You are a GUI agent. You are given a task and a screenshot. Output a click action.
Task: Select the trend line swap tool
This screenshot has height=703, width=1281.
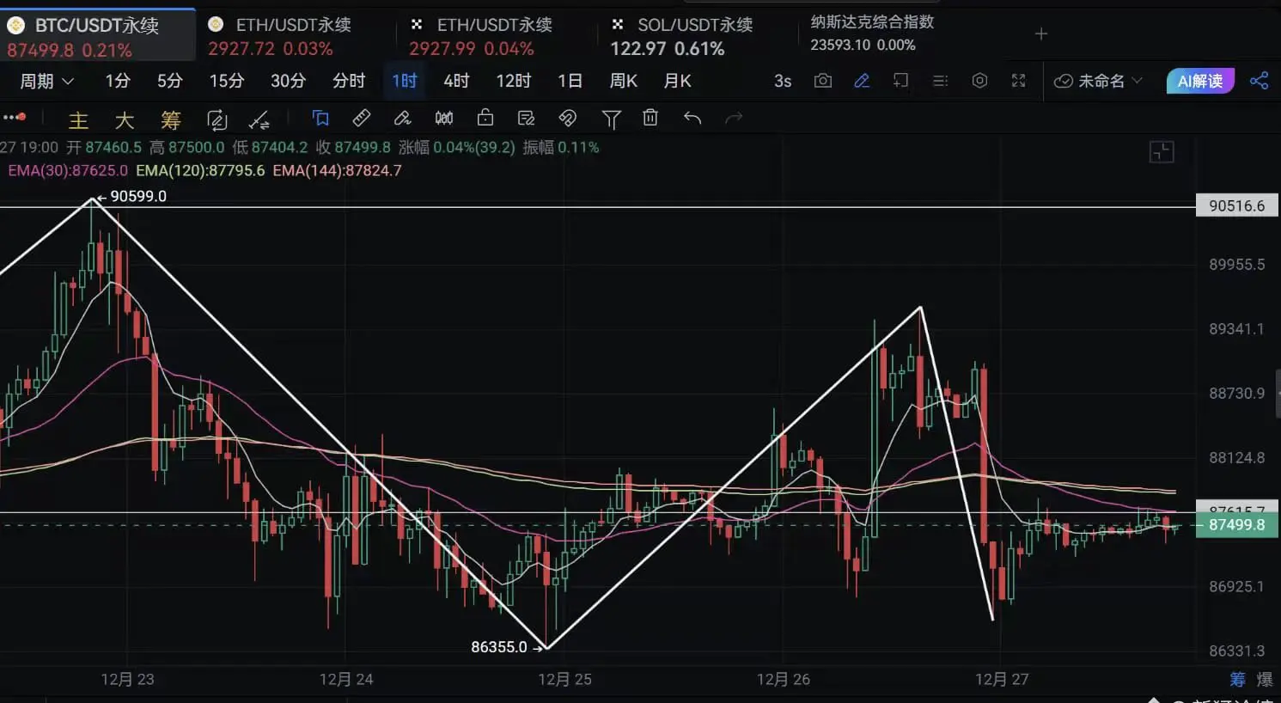259,119
